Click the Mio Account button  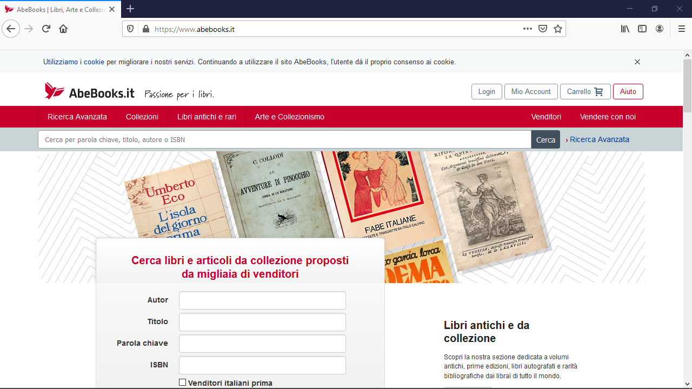point(531,92)
